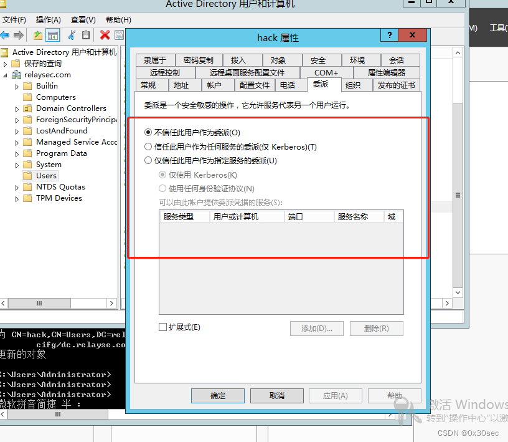Click the 删除(R) button
The height and width of the screenshot is (442, 508).
coord(377,329)
